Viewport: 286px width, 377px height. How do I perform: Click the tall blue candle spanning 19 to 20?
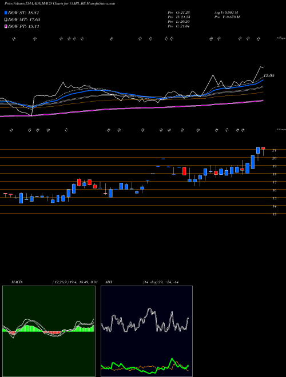(253, 162)
